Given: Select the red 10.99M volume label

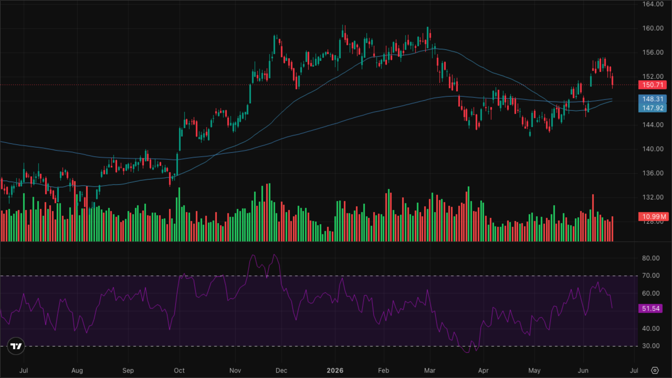Looking at the screenshot, I should (653, 217).
